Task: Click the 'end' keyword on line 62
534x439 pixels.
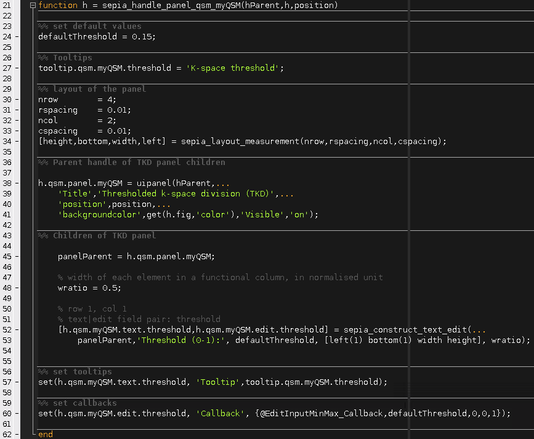Action: point(46,434)
